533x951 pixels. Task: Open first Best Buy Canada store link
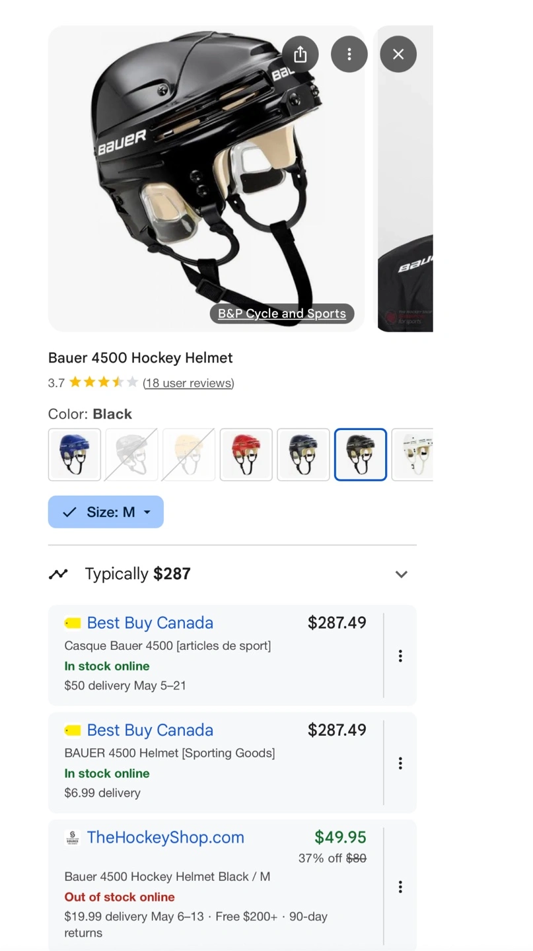pos(150,623)
